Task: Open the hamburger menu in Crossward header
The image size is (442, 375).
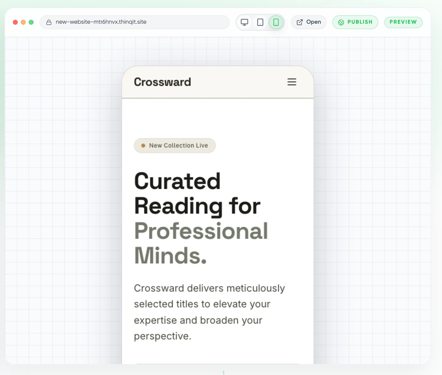Action: coord(292,82)
